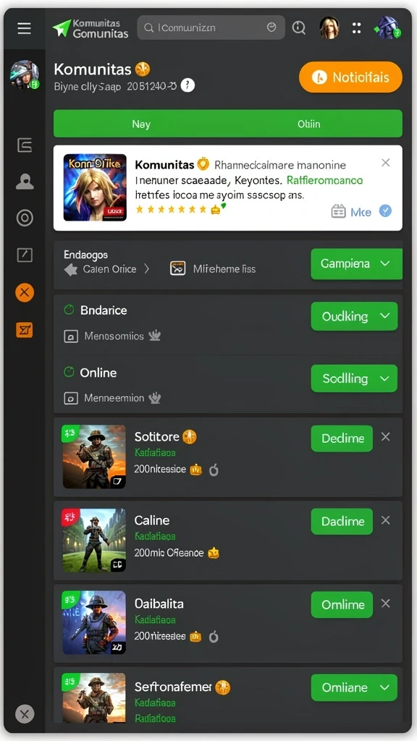This screenshot has width=417, height=741.
Task: Click the sidebar list panel icon
Action: tap(25, 145)
